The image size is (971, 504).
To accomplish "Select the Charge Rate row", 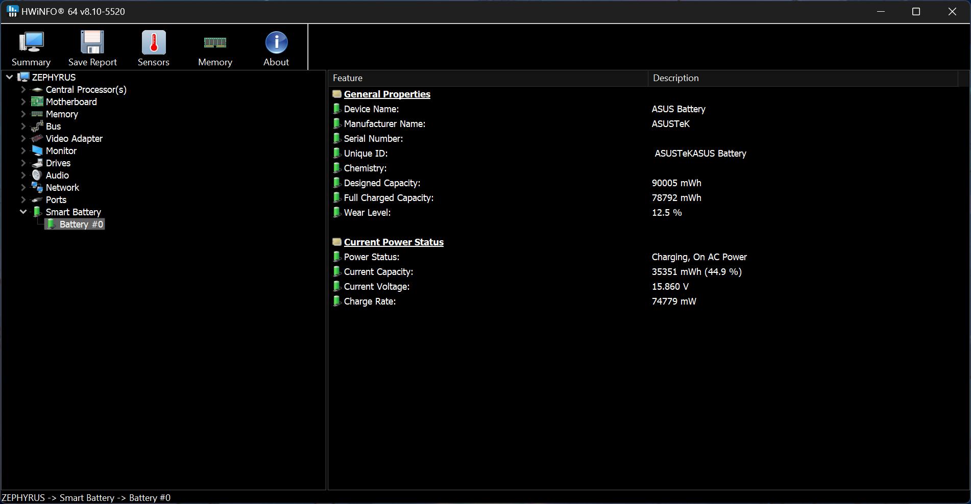I will click(370, 301).
